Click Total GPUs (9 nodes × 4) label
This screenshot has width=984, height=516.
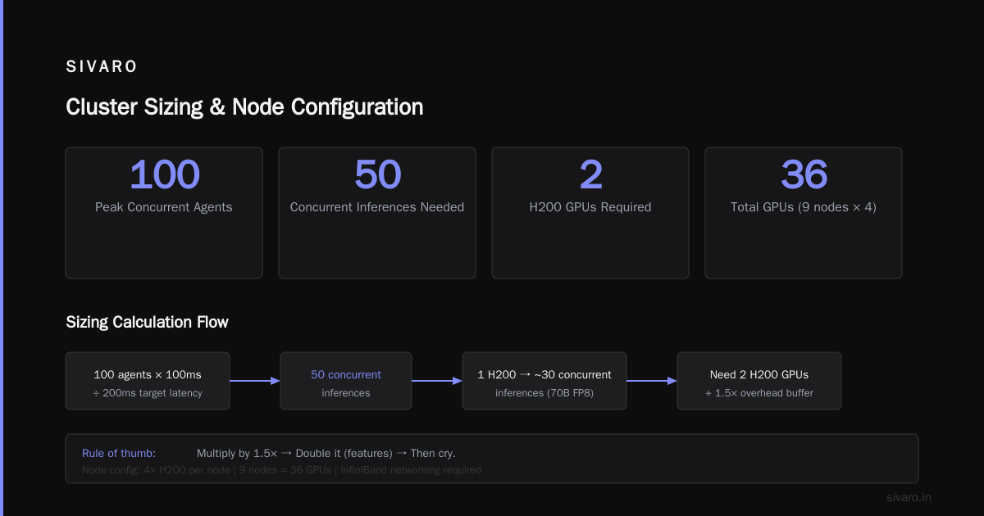(804, 207)
